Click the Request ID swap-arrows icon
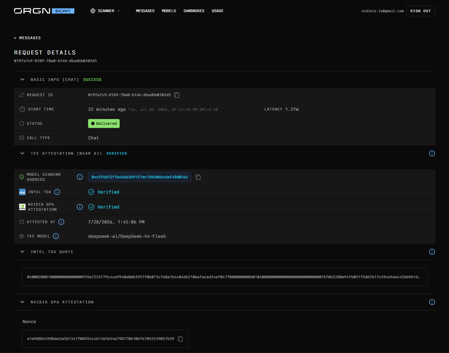 point(22,95)
